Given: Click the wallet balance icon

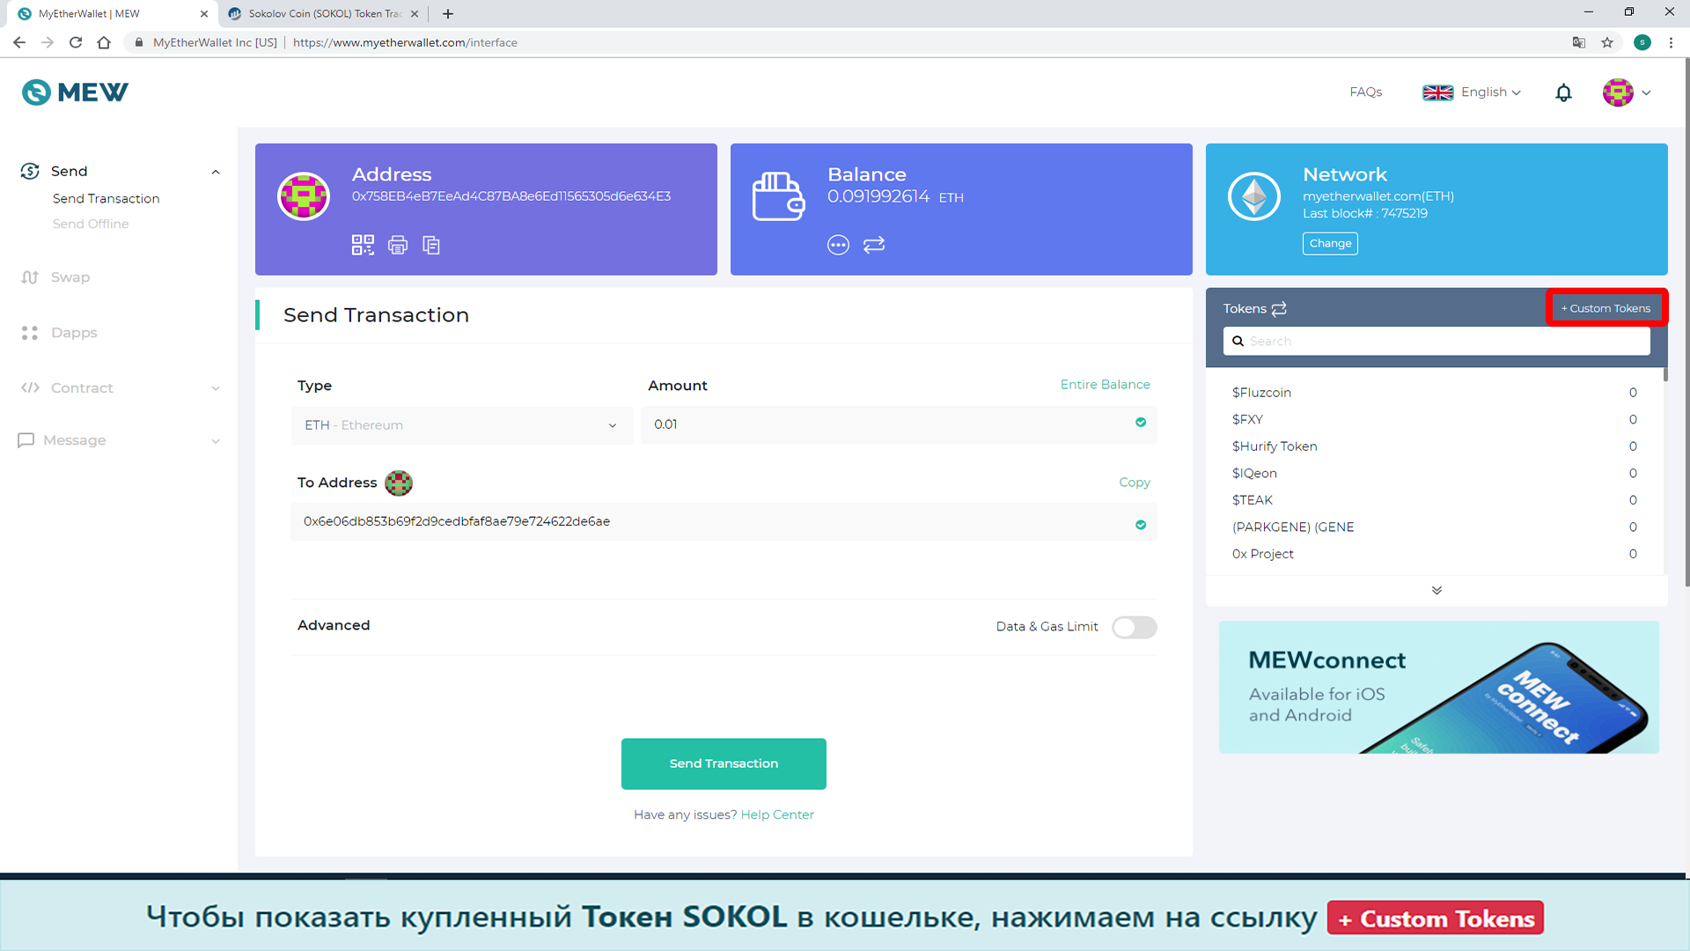Looking at the screenshot, I should [778, 196].
